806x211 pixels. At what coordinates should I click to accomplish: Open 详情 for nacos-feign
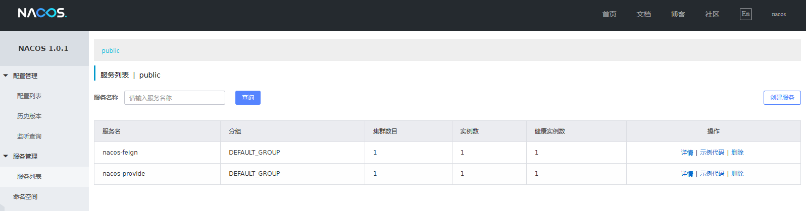point(687,153)
